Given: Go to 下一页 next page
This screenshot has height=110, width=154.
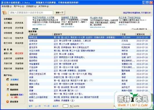Looking at the screenshot, I should coord(47,106).
